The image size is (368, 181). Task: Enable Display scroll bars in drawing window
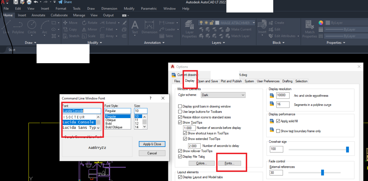[x=180, y=106]
